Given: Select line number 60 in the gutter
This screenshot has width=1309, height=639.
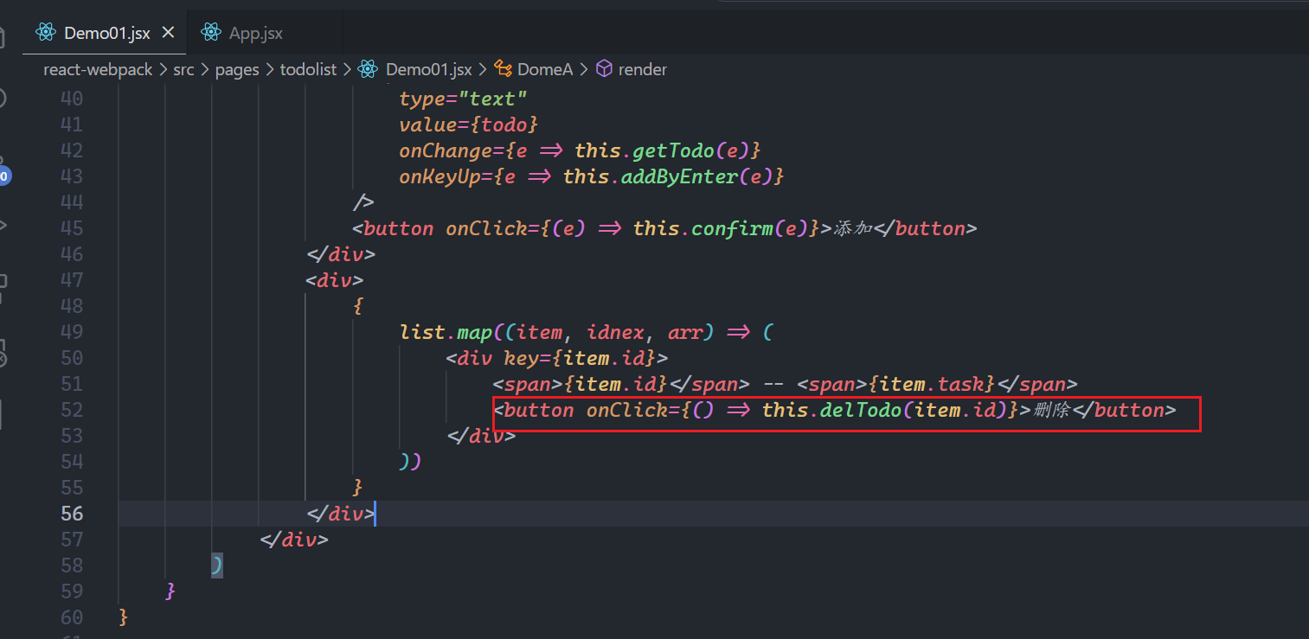Looking at the screenshot, I should (72, 617).
